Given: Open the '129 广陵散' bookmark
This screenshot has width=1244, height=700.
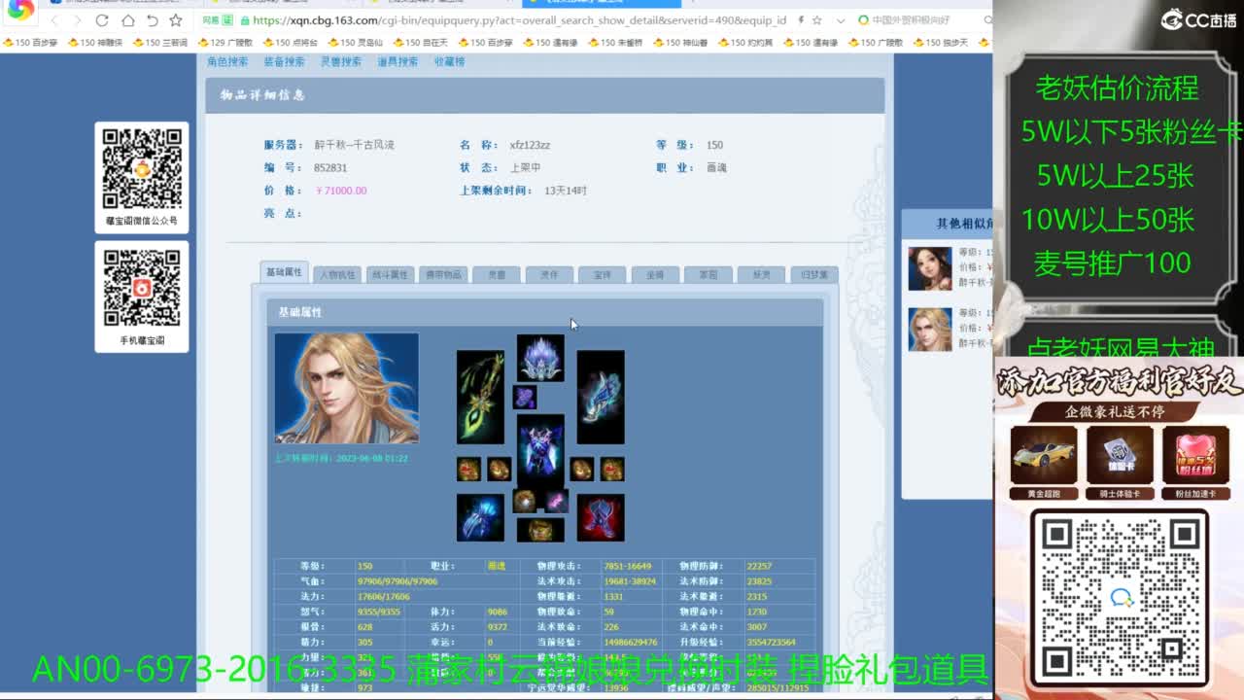Looking at the screenshot, I should [225, 43].
